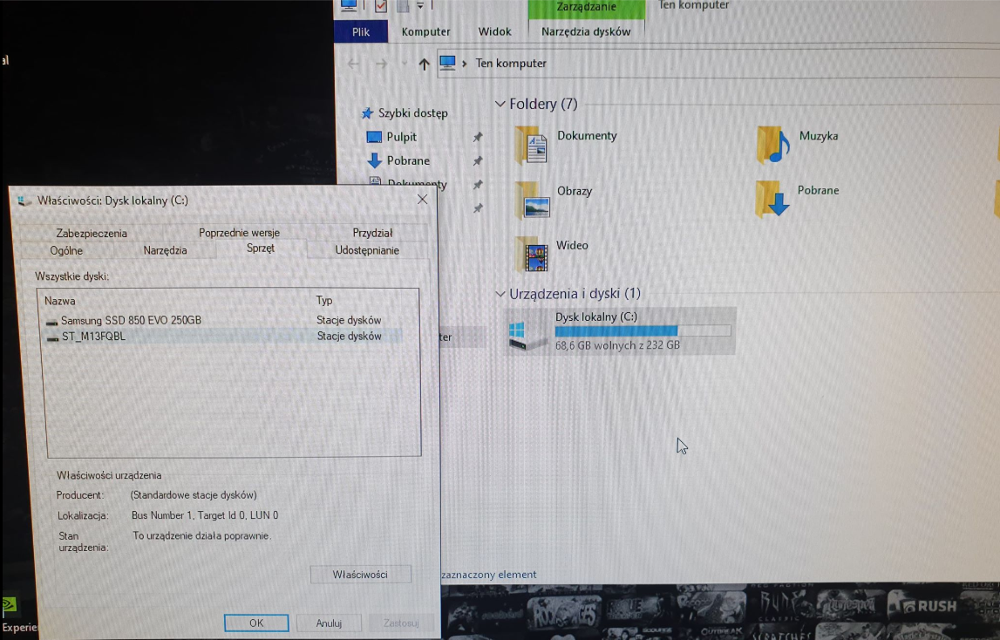Image resolution: width=1000 pixels, height=640 pixels.
Task: Open the Obrazy folder icon
Action: [532, 201]
